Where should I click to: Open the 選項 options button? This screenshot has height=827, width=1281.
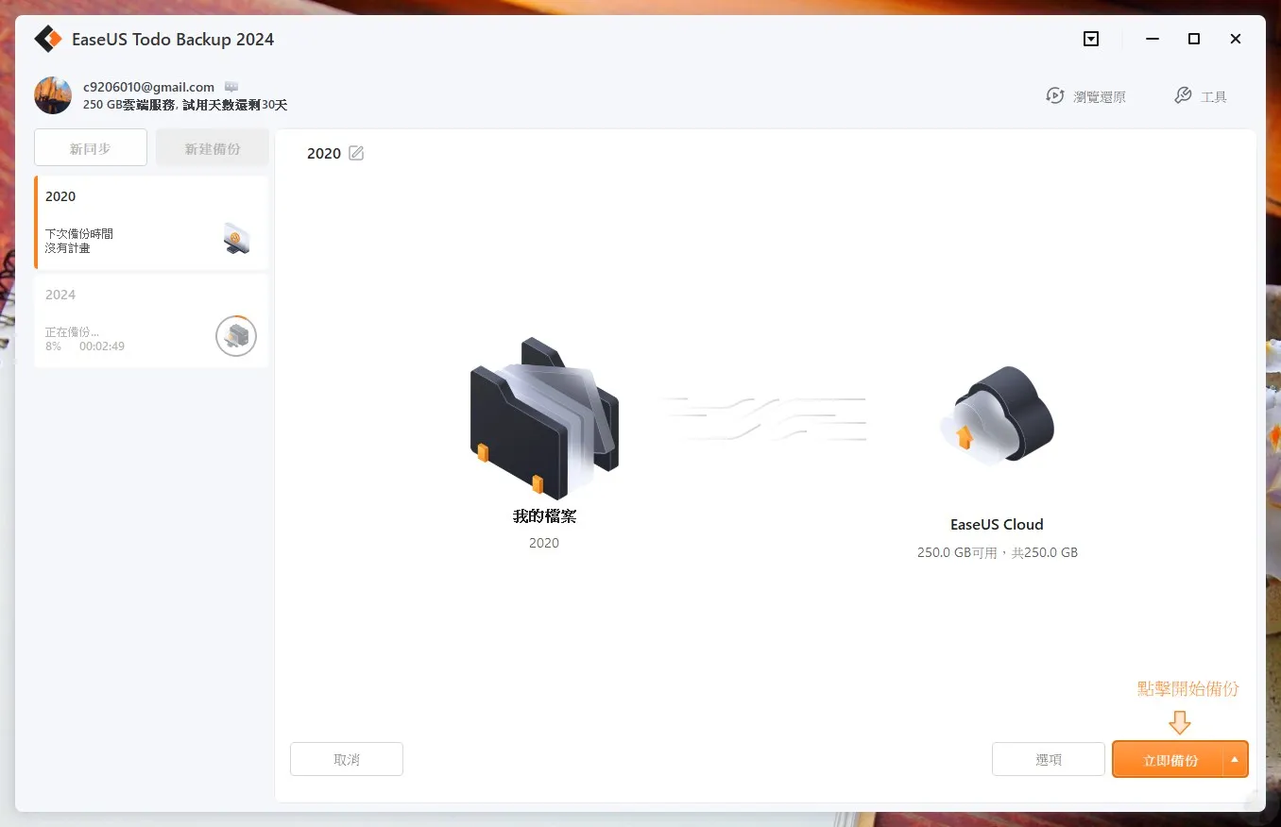(x=1049, y=759)
